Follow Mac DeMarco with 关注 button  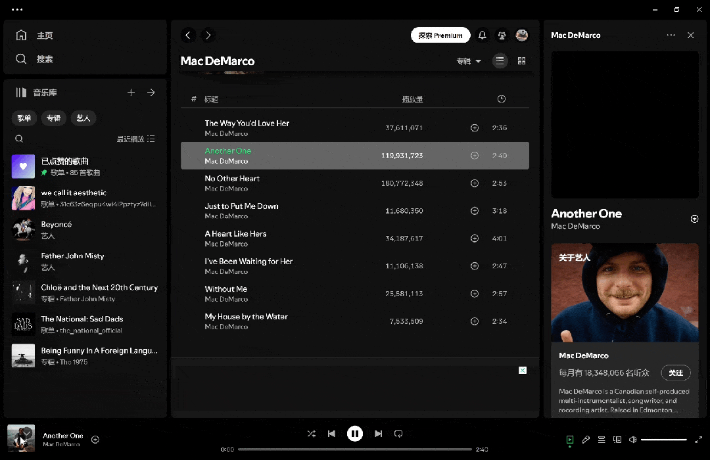[x=675, y=373]
